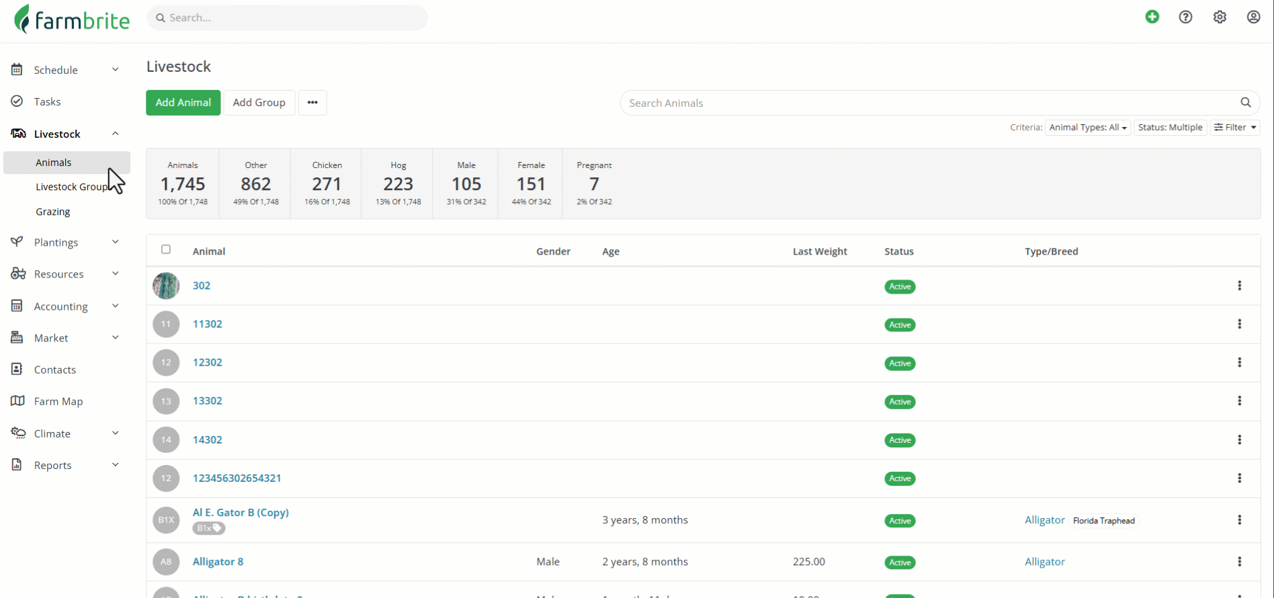The image size is (1274, 598).
Task: Select the Pregnant 7 summary card
Action: [x=594, y=183]
